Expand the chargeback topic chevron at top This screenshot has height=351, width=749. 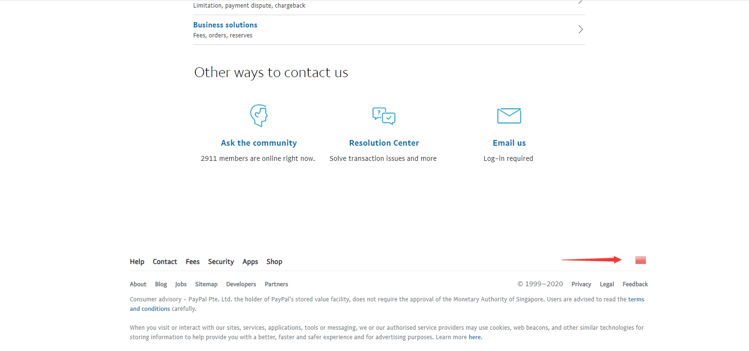(580, 3)
